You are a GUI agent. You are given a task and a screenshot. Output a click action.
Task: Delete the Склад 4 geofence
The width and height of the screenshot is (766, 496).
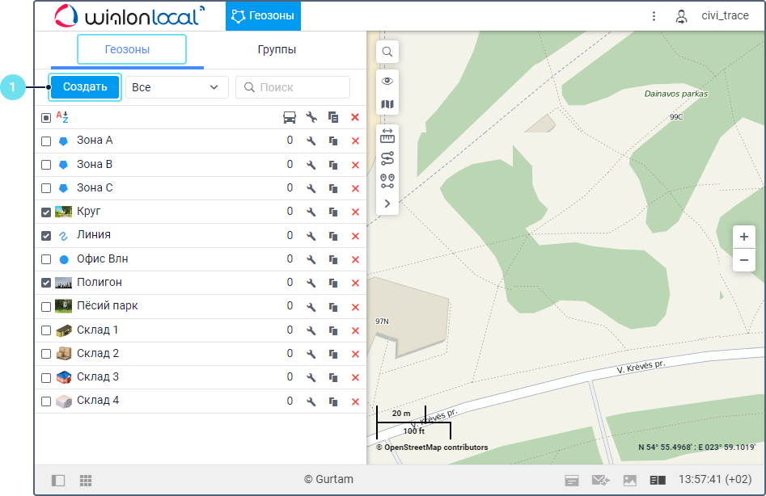point(355,401)
